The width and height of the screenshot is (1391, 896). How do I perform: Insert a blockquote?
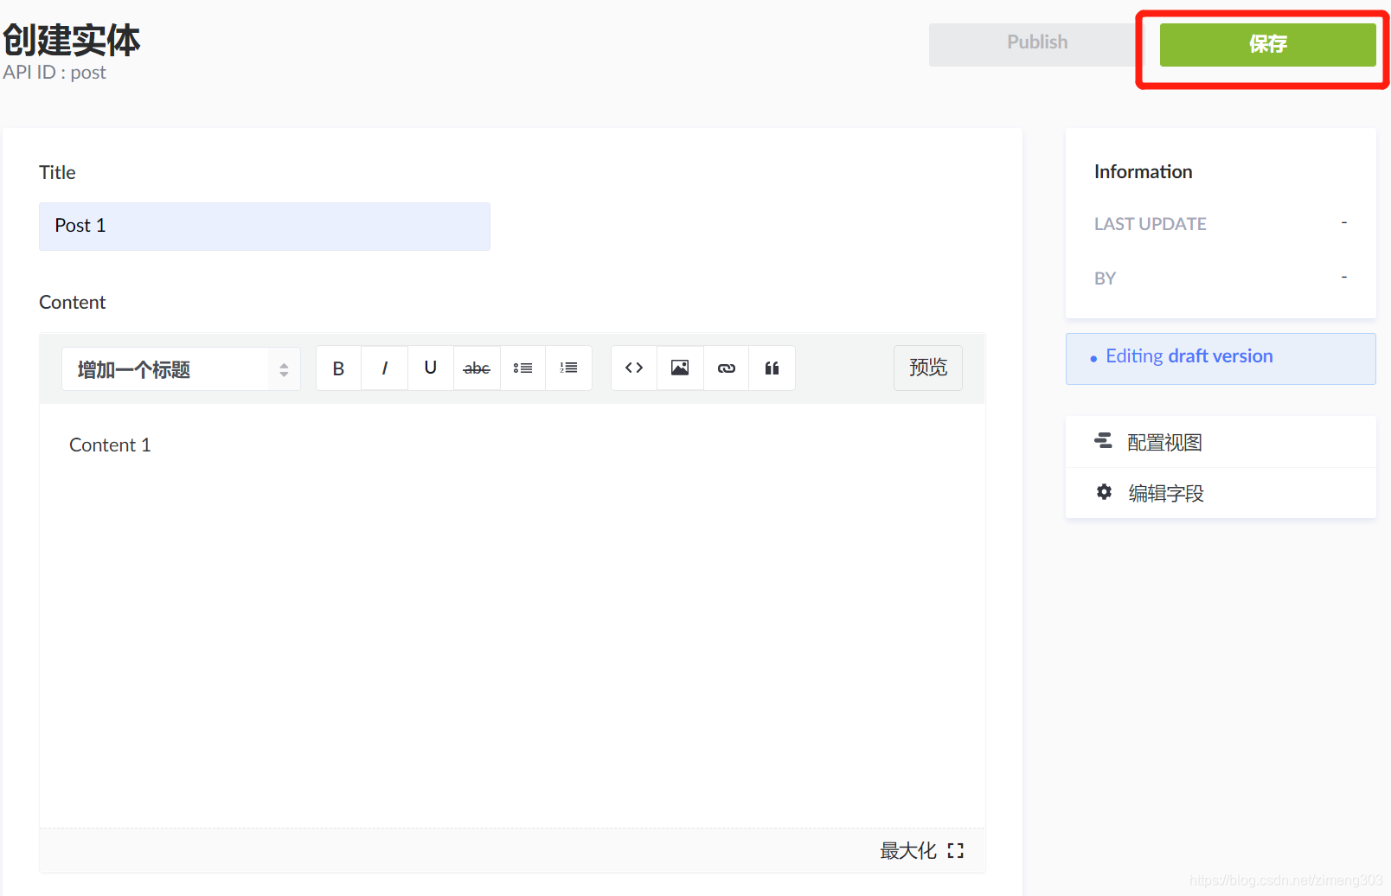point(772,368)
